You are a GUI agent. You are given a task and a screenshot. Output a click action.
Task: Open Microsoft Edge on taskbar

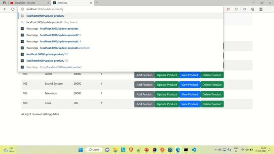point(178,150)
